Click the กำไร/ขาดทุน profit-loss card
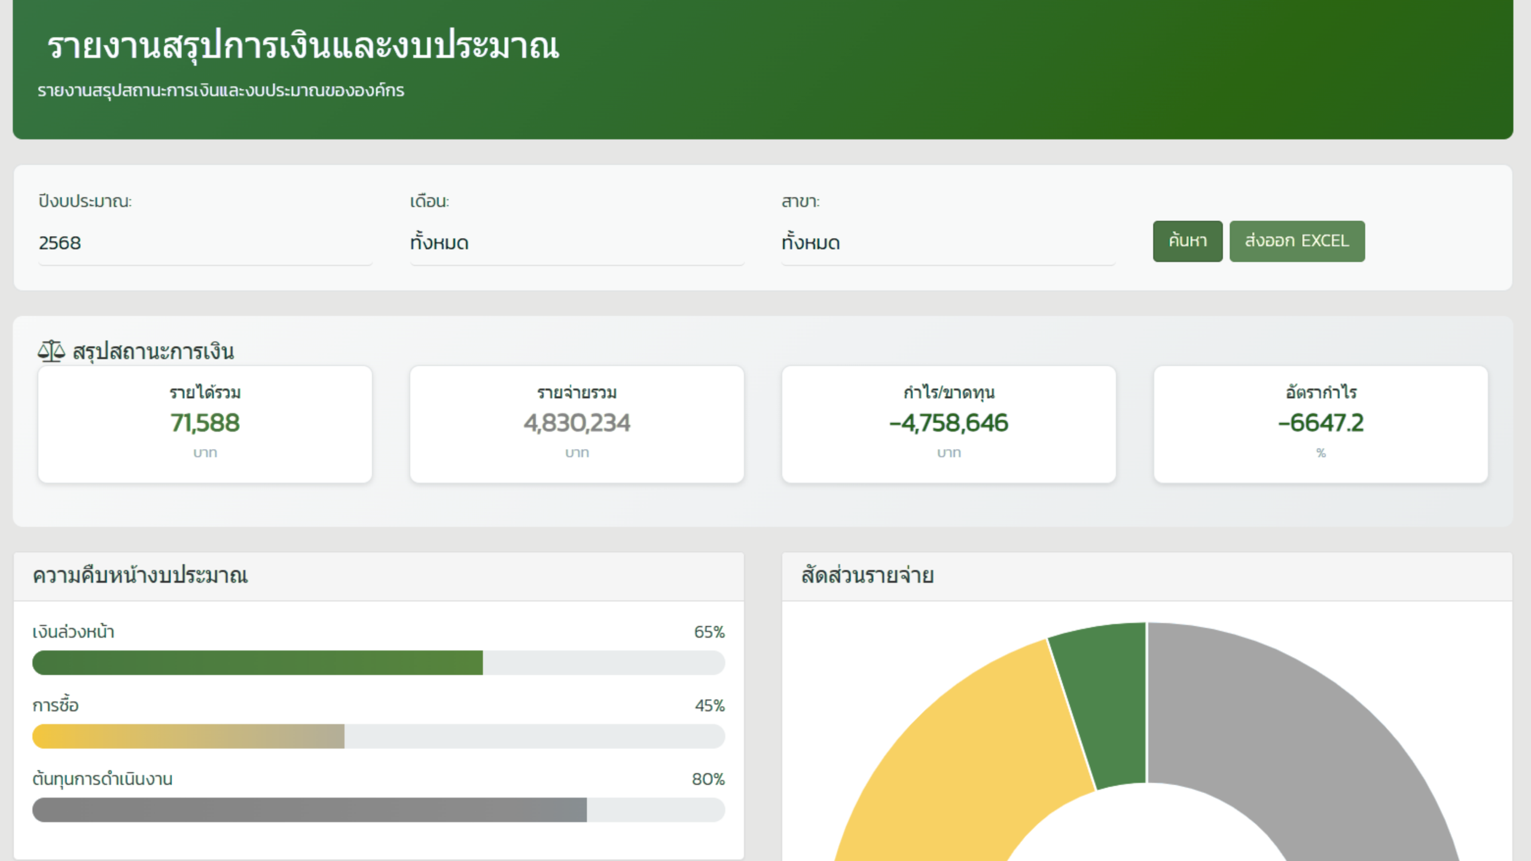Image resolution: width=1531 pixels, height=861 pixels. 949,424
